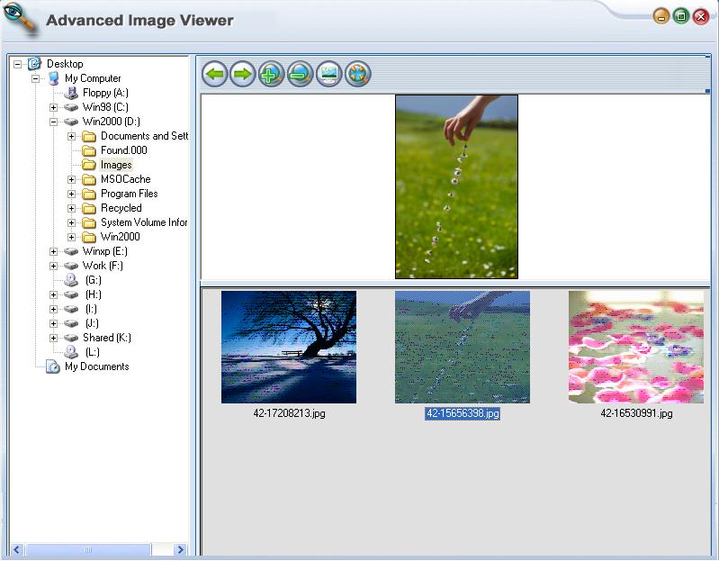Collapse the Win2000 (D:) drive

point(54,122)
